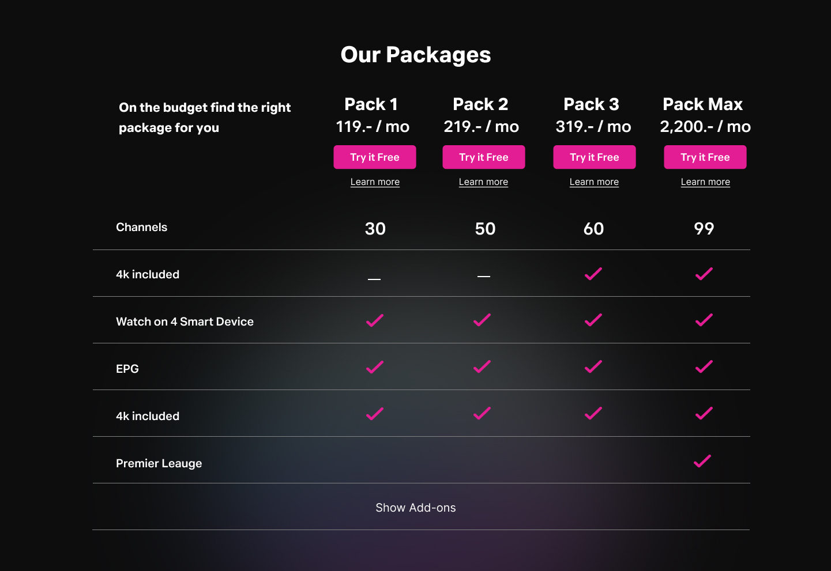Open Learn more link under Pack 1

(x=375, y=182)
